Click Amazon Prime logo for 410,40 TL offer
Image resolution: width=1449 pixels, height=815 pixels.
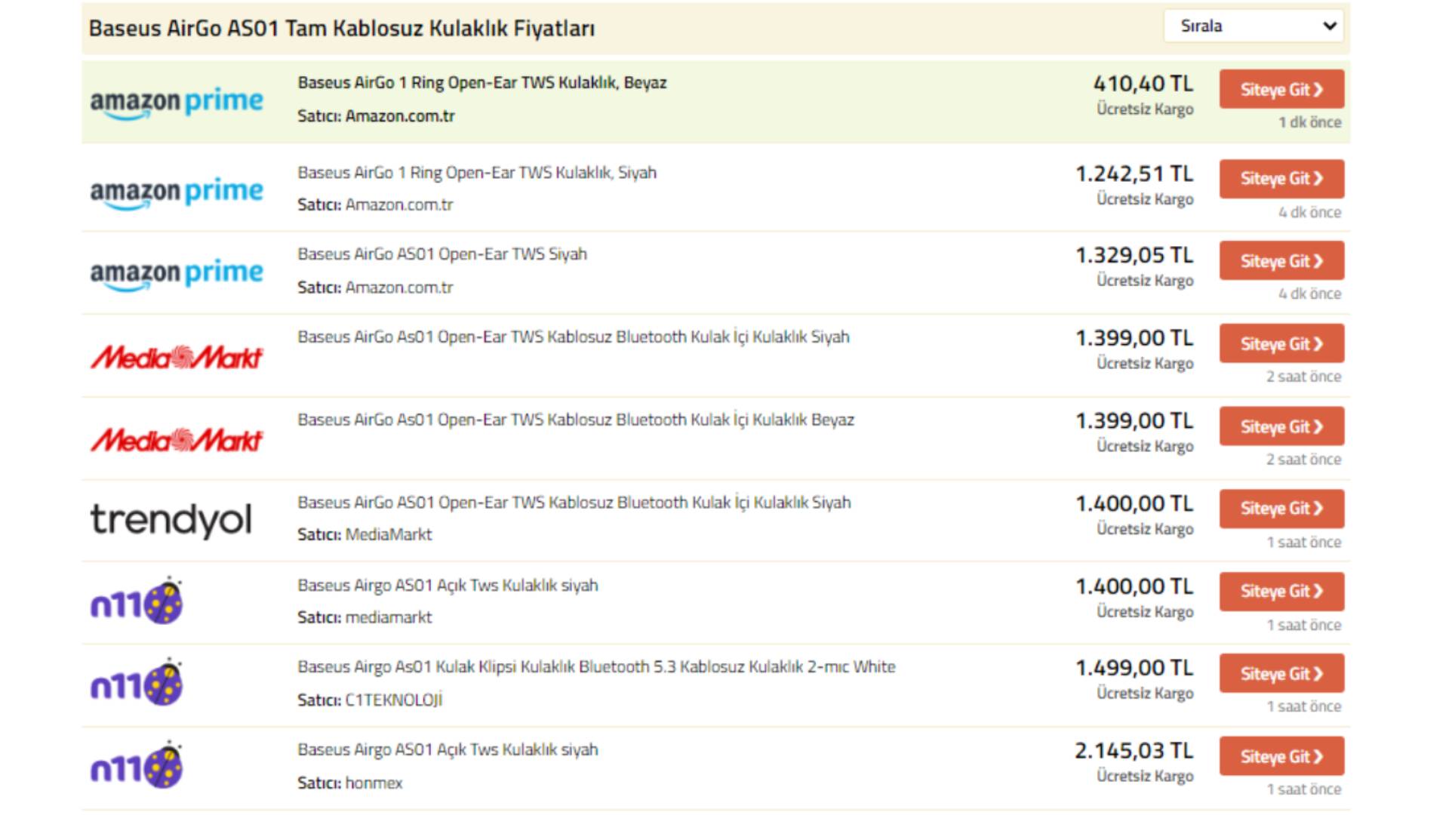point(177,103)
